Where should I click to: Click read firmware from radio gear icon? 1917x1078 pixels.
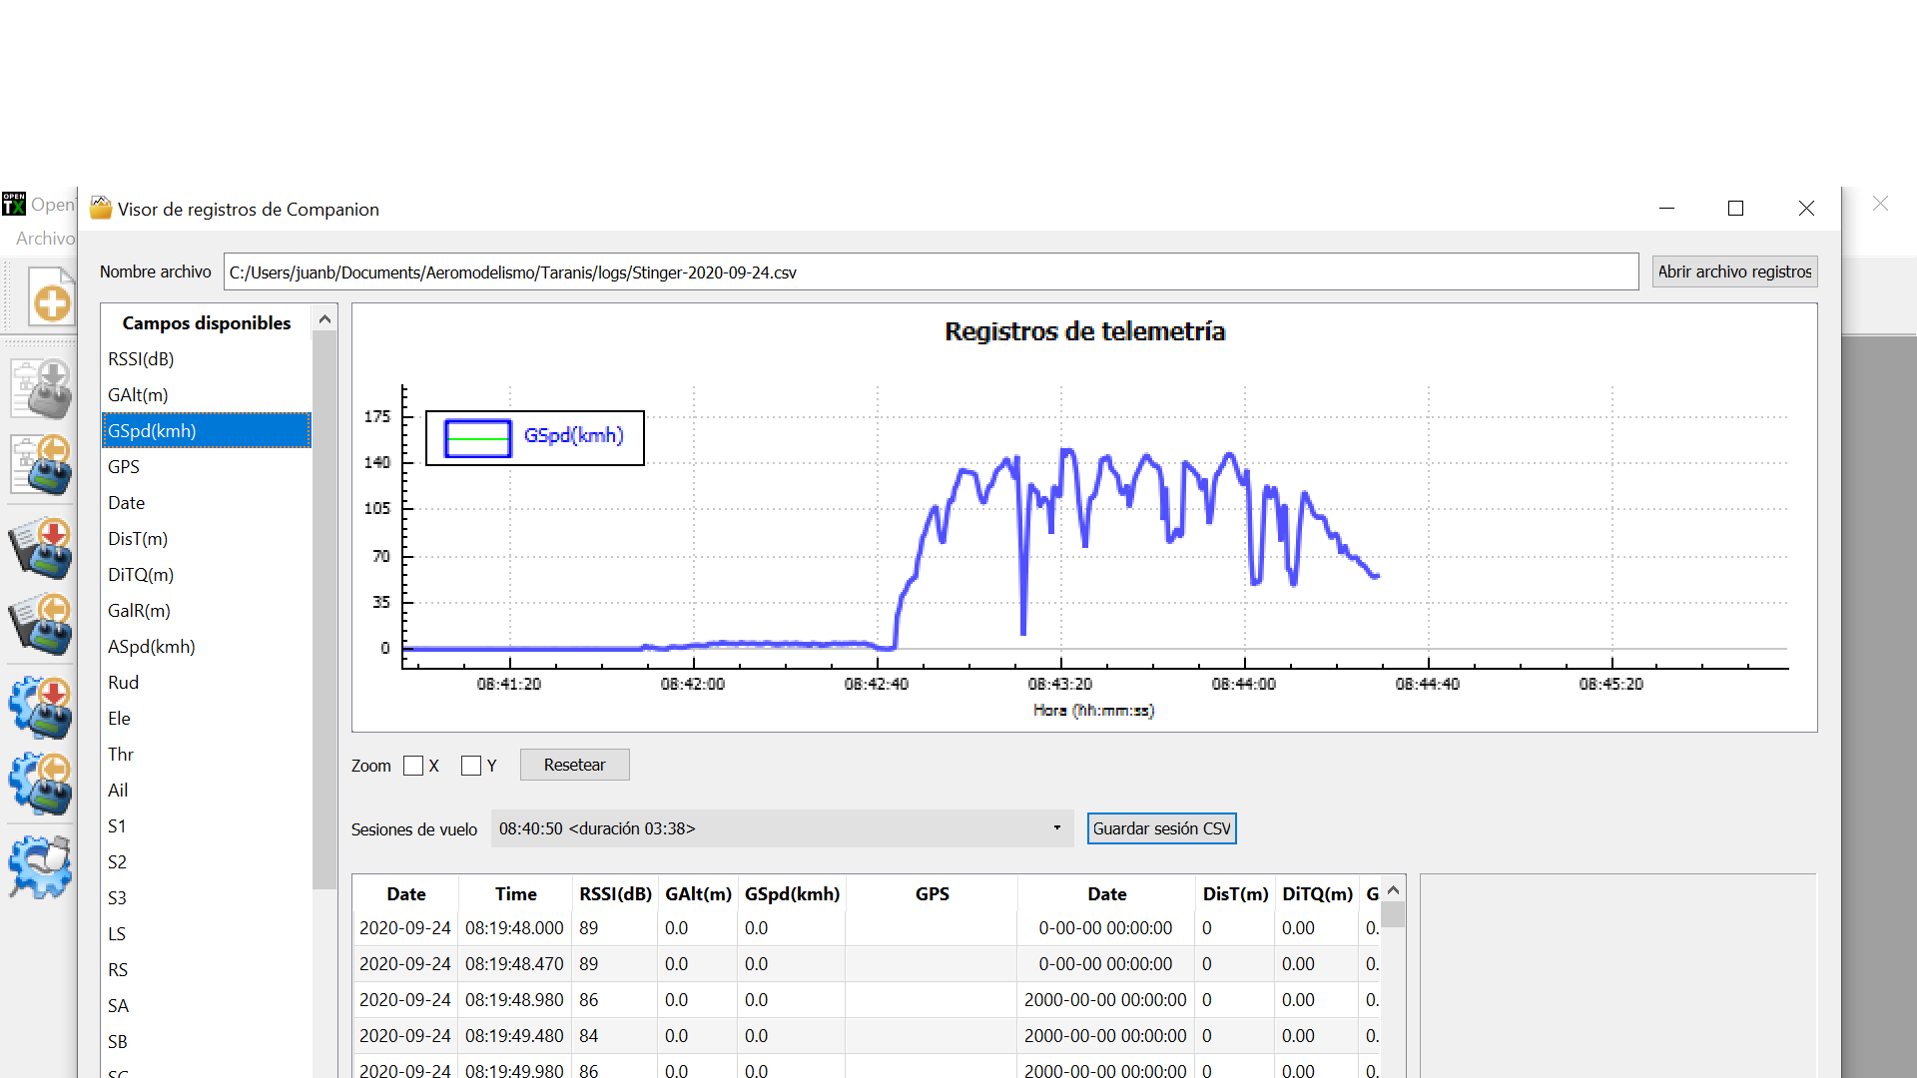(42, 784)
